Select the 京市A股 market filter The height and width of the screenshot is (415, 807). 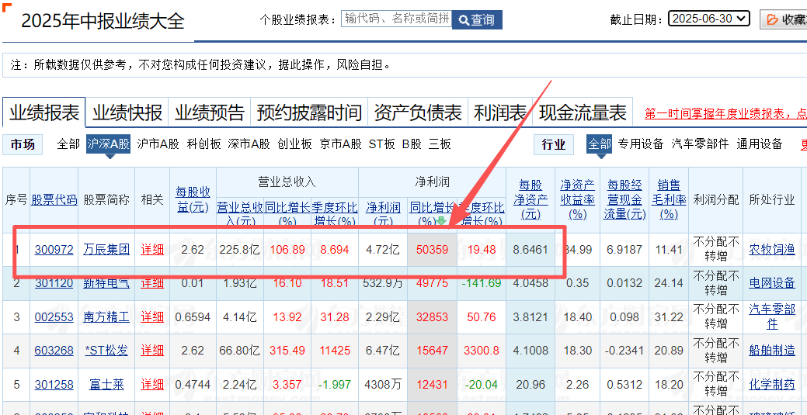(340, 144)
